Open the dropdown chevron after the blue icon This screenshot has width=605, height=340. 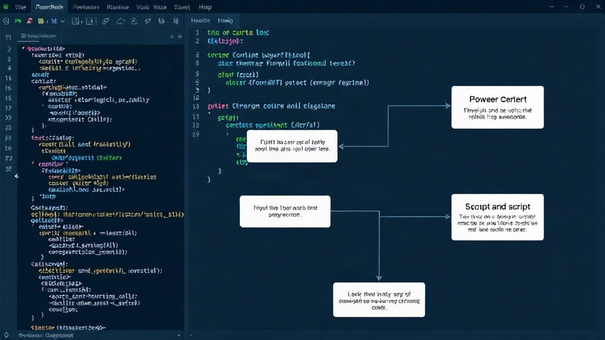click(x=63, y=21)
